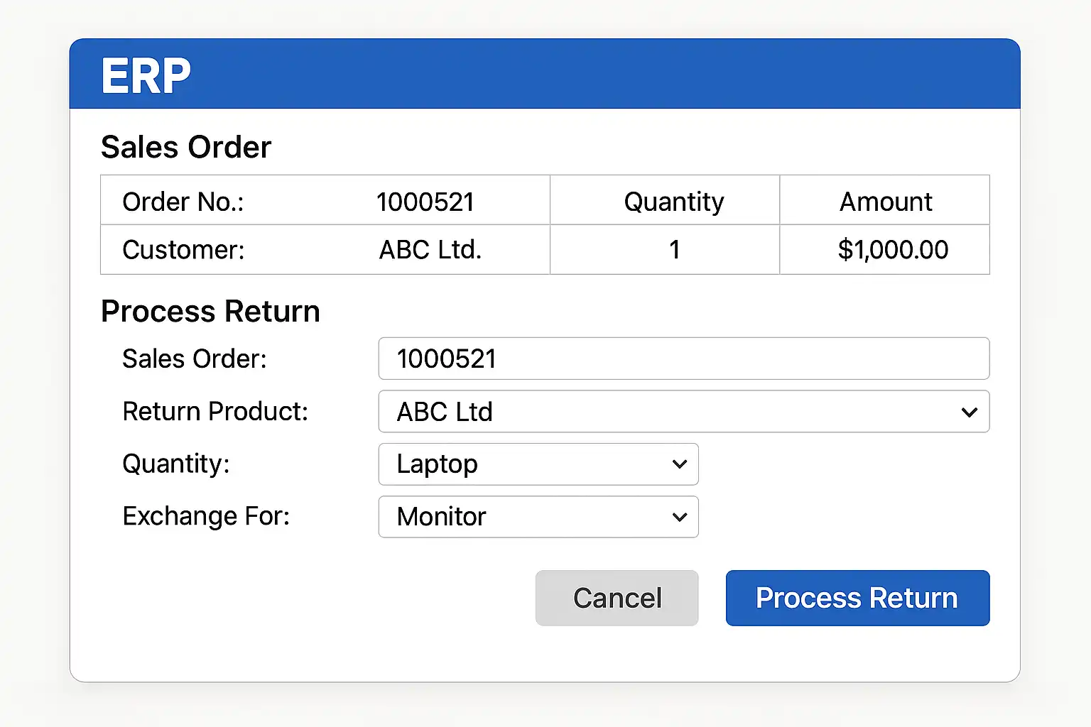
Task: Select the Amount column header
Action: (885, 202)
